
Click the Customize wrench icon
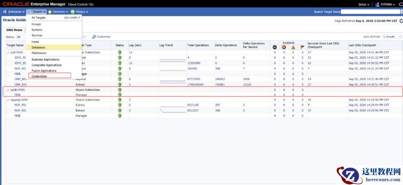tap(94, 37)
